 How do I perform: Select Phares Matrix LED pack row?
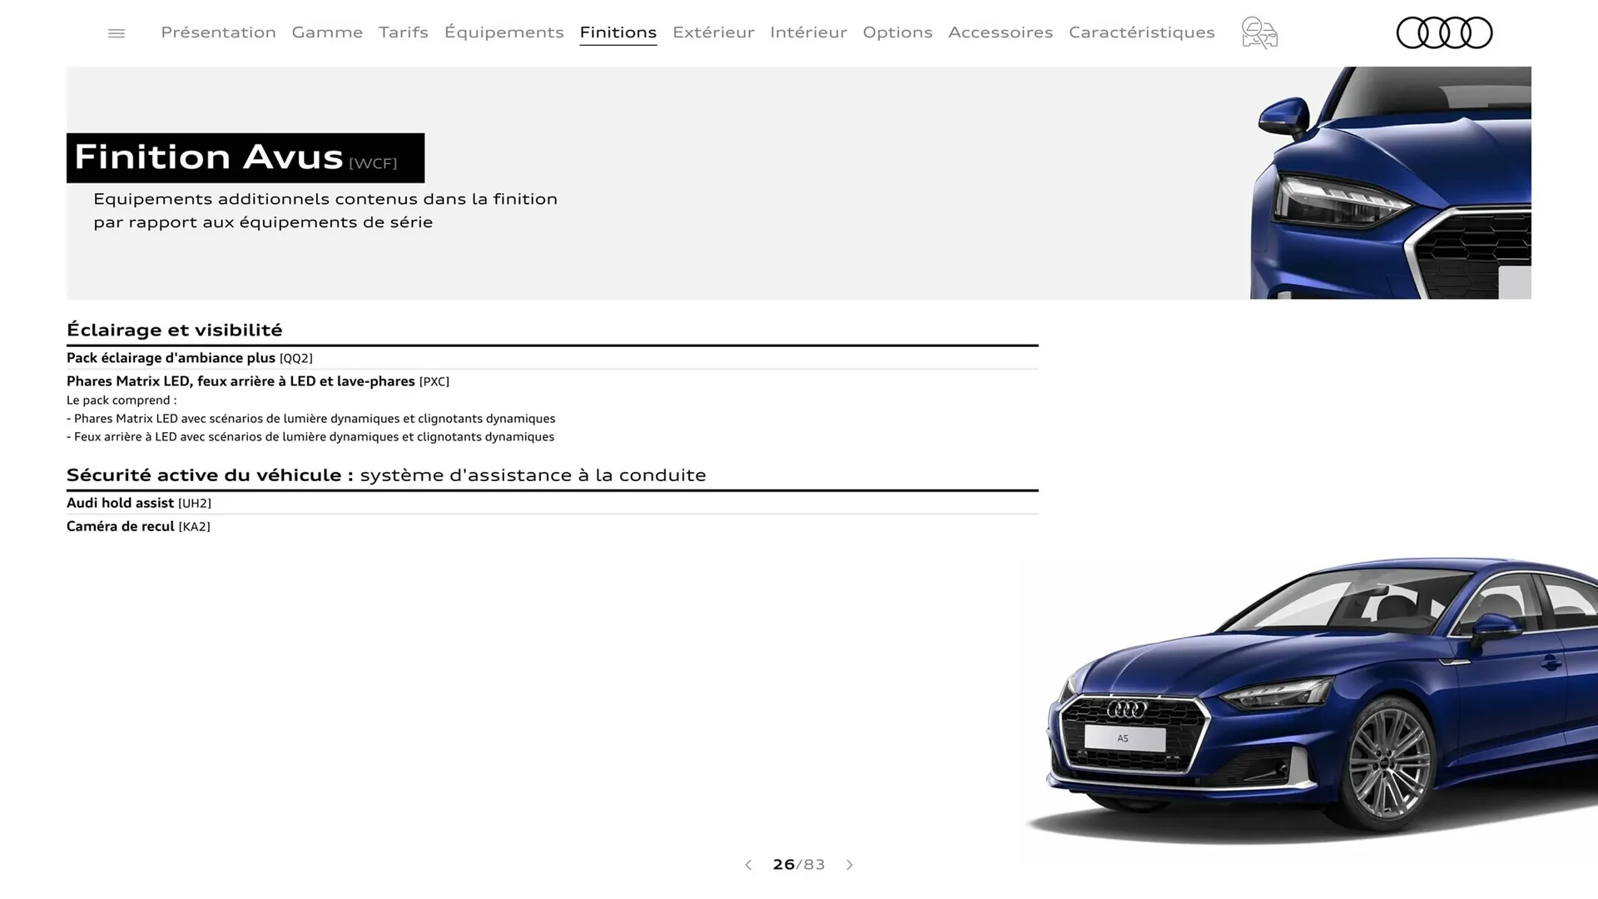tap(553, 381)
